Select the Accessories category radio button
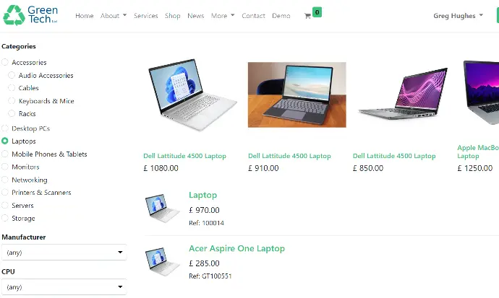This screenshot has width=499, height=298. pos(5,62)
